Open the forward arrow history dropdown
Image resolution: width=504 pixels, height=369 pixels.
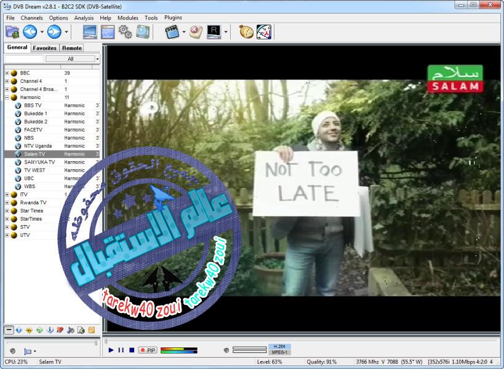66,32
